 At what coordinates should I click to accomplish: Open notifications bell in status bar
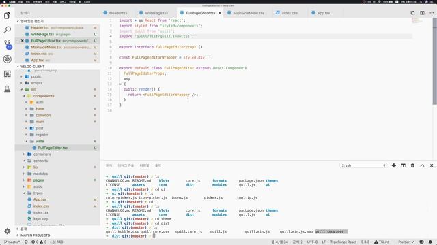pos(430,242)
